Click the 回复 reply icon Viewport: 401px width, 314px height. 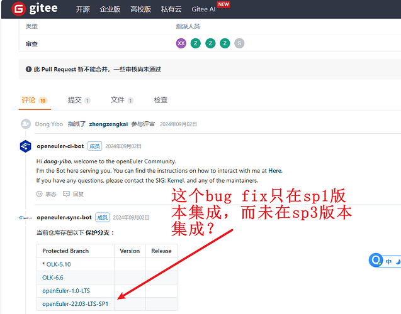click(66, 194)
